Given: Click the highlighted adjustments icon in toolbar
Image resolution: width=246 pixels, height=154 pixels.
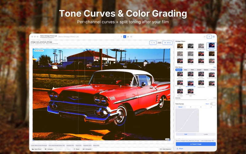Looking at the screenshot, I should pos(125,37).
